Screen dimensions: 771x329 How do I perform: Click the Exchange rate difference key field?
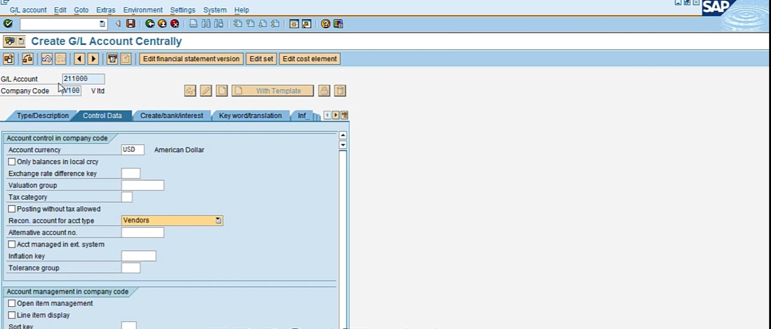click(130, 173)
